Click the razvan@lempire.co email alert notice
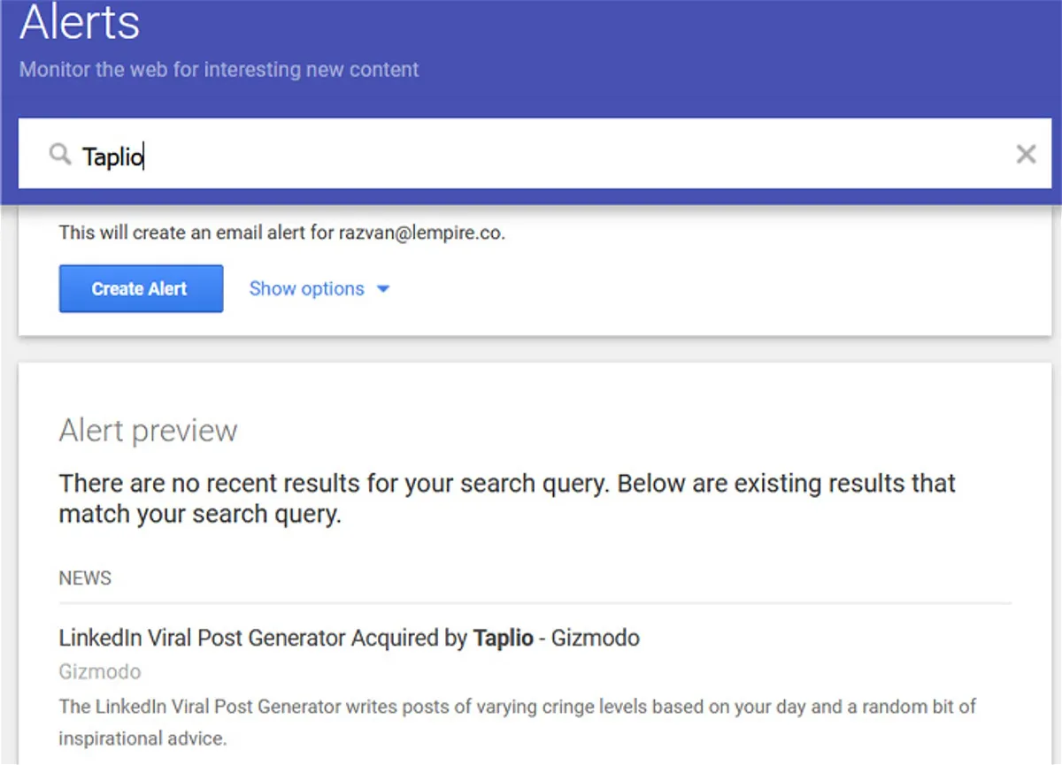This screenshot has height=765, width=1062. 282,233
